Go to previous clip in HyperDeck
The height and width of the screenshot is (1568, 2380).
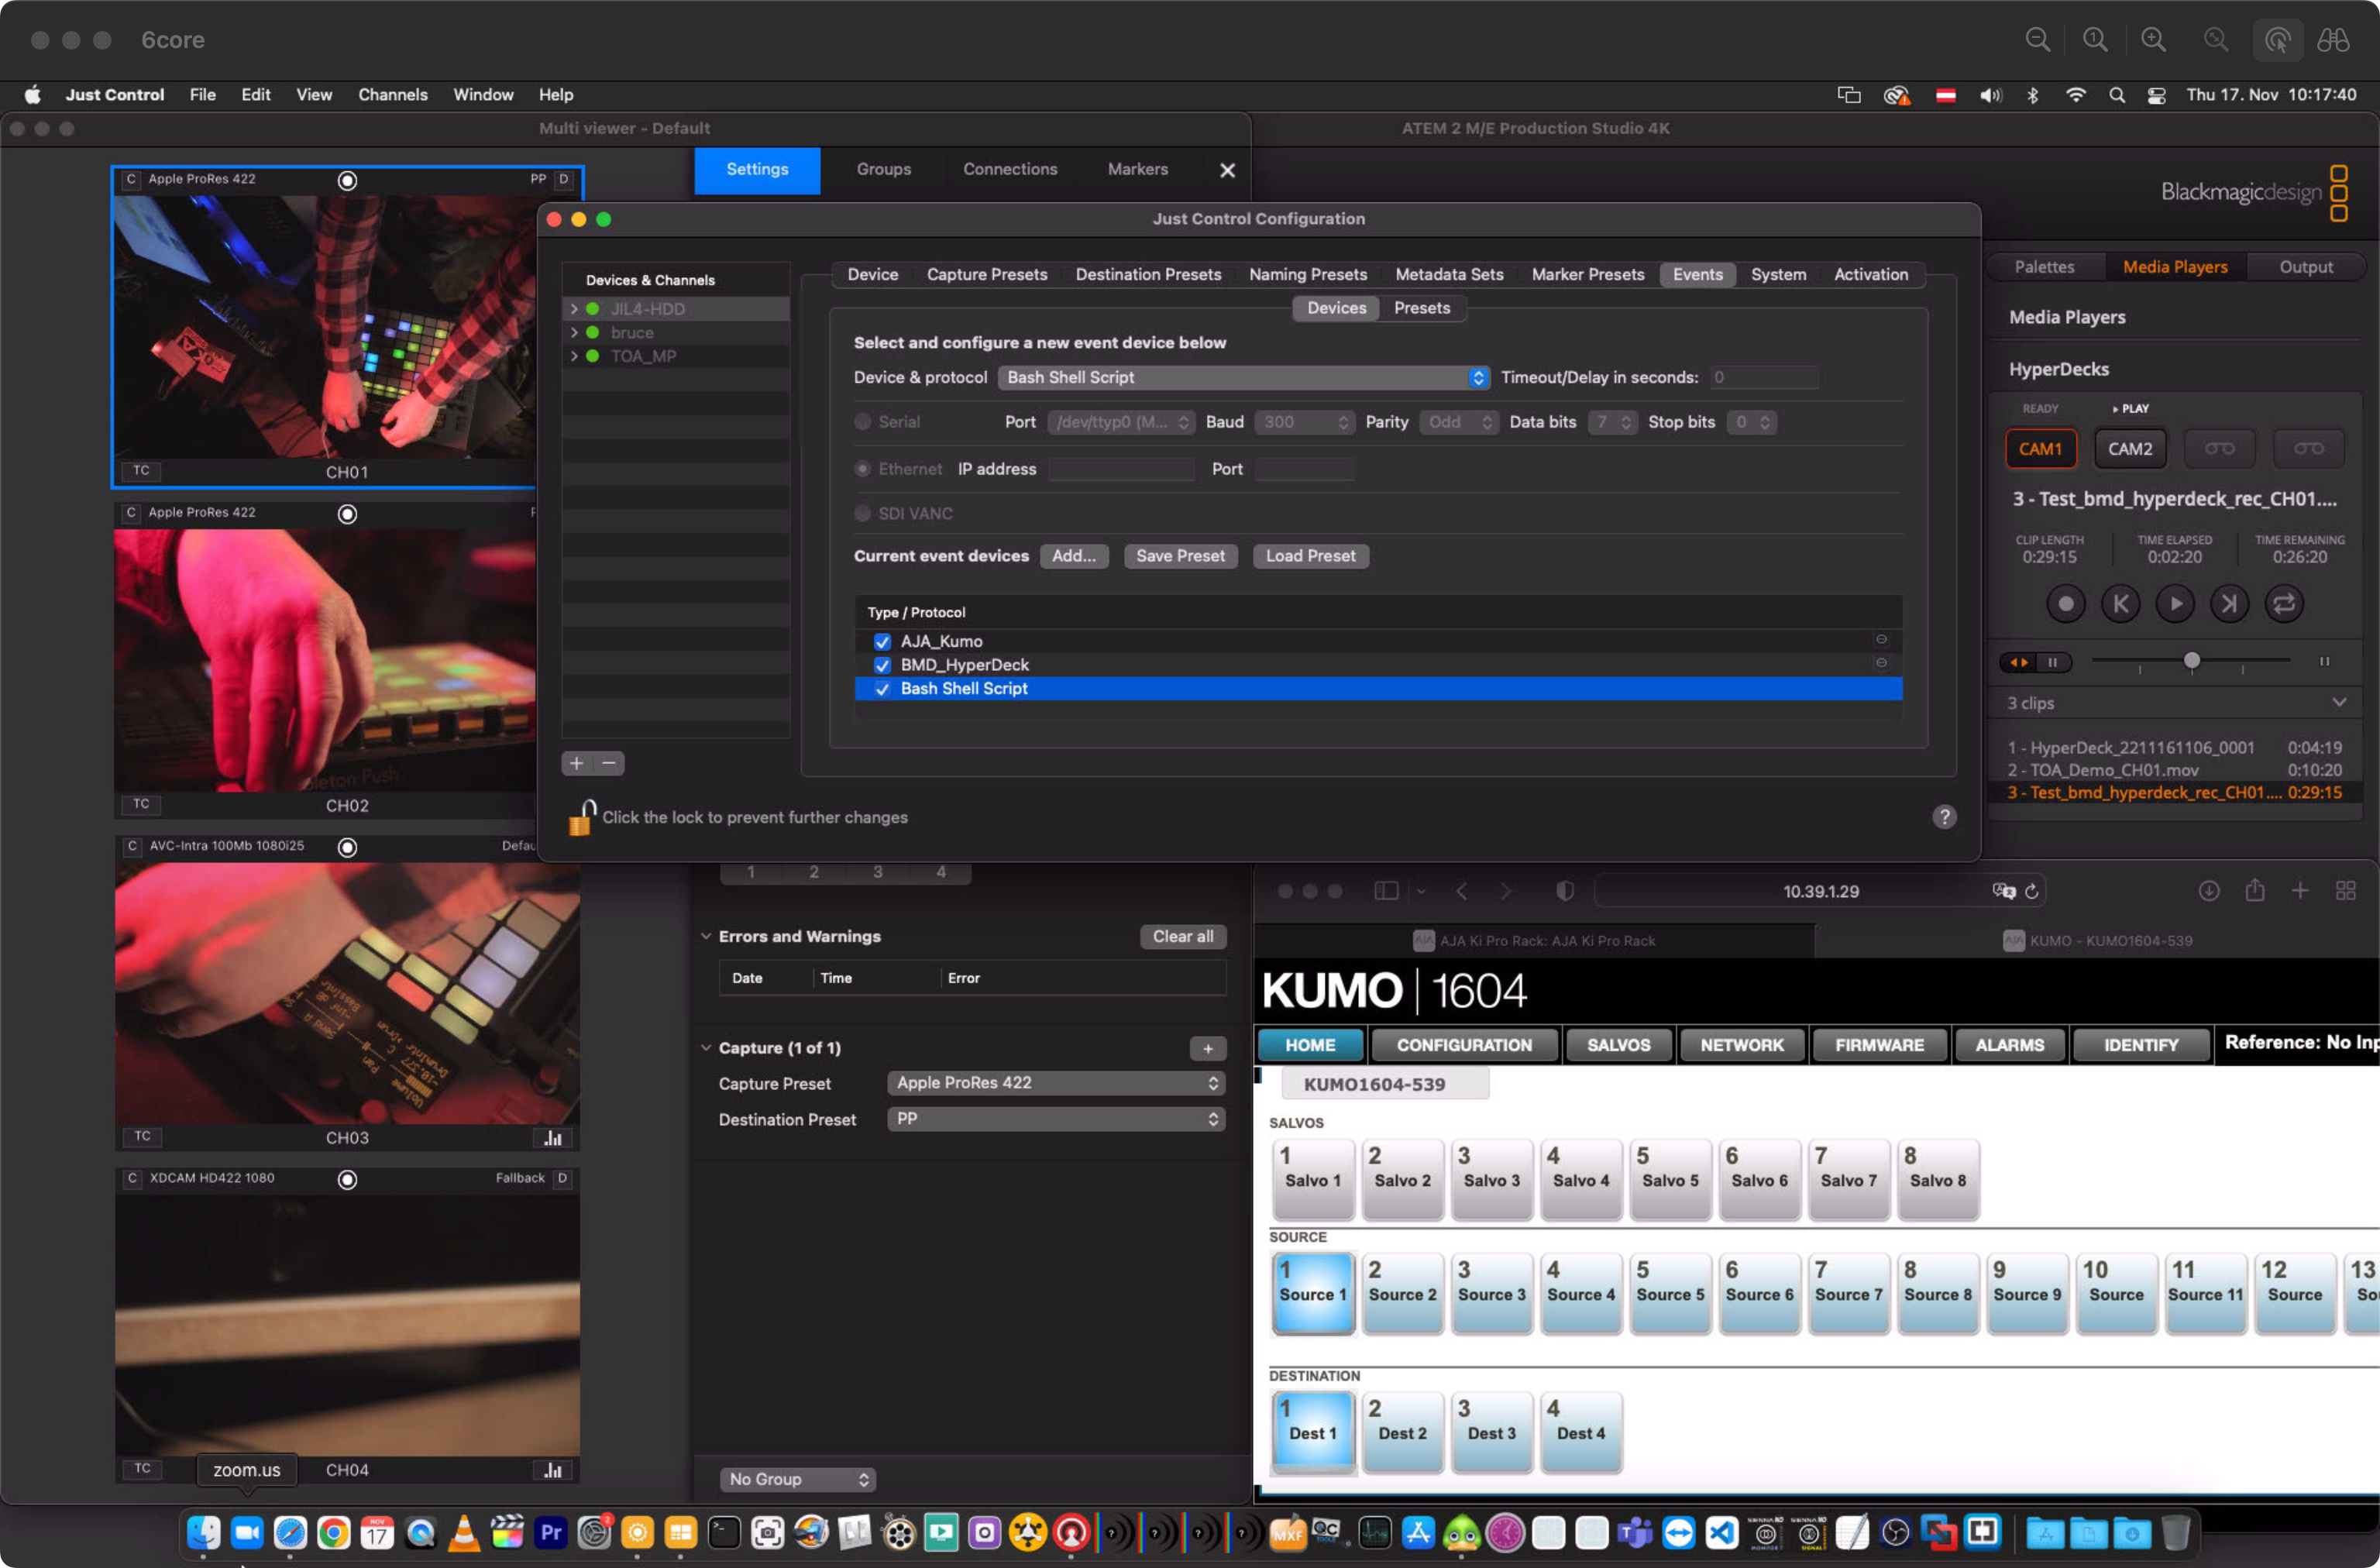pyautogui.click(x=2121, y=604)
